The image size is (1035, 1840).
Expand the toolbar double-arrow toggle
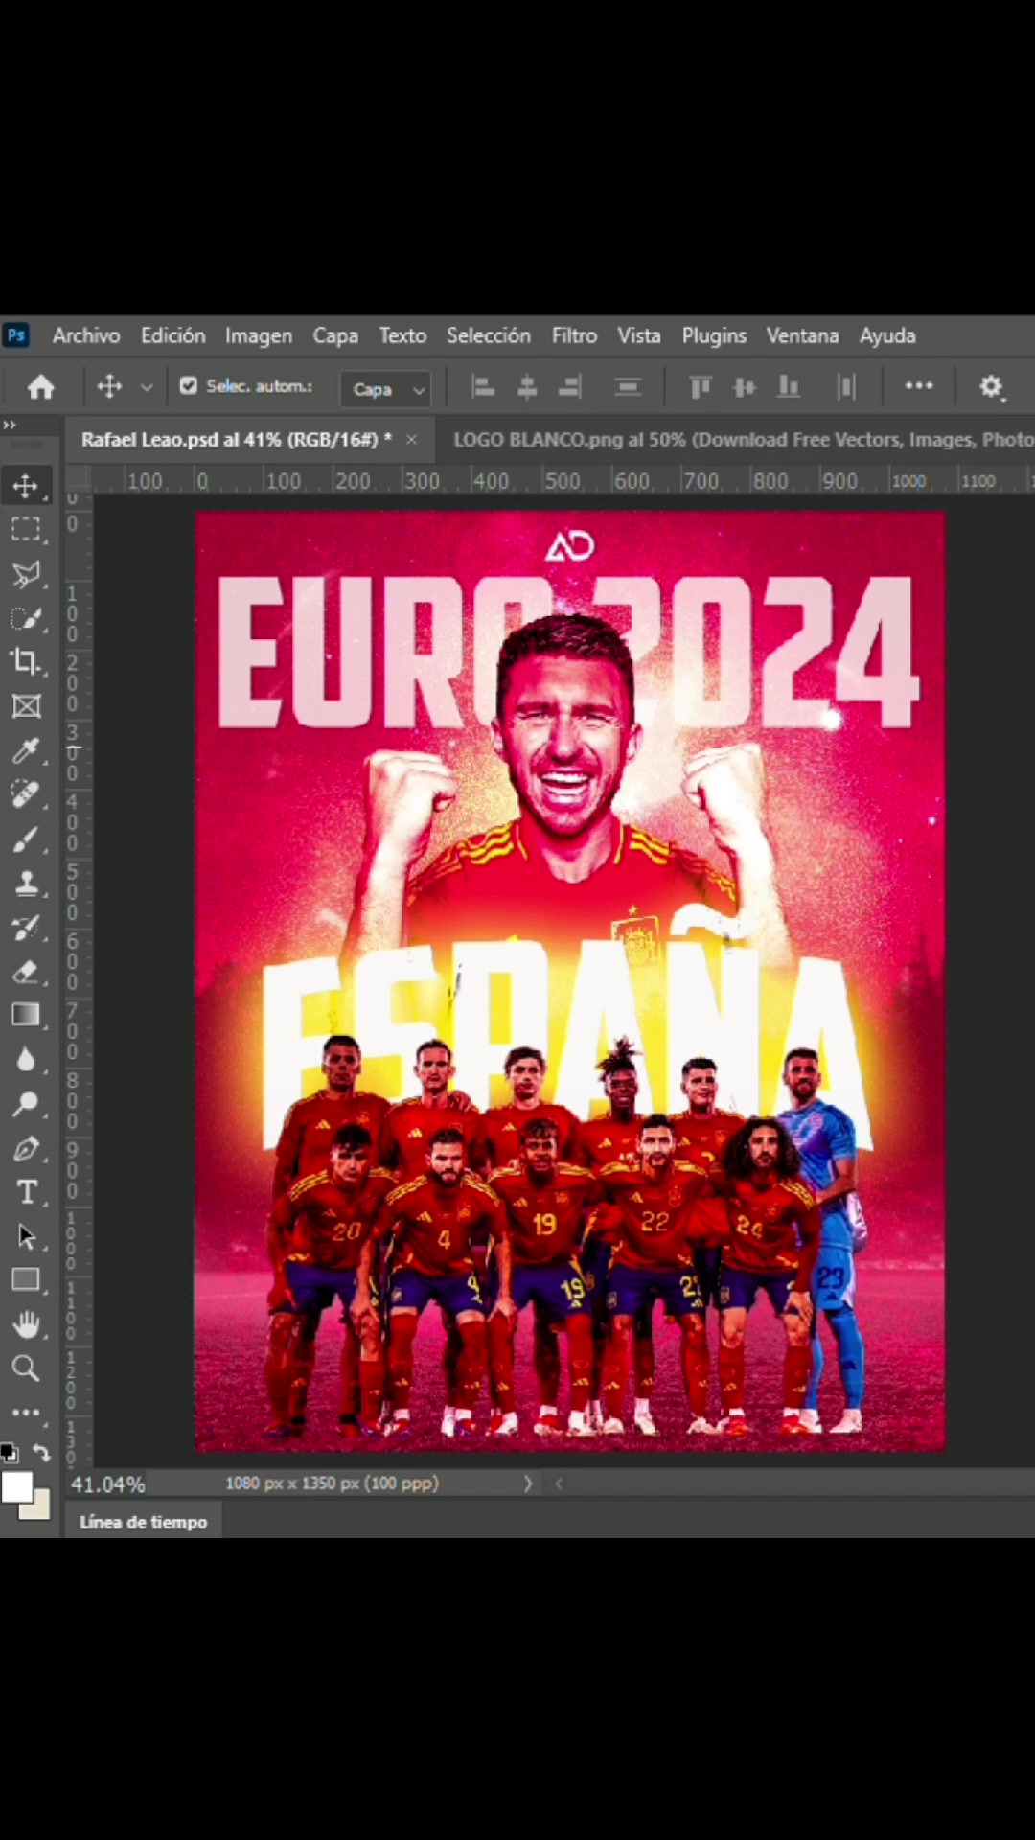(10, 425)
